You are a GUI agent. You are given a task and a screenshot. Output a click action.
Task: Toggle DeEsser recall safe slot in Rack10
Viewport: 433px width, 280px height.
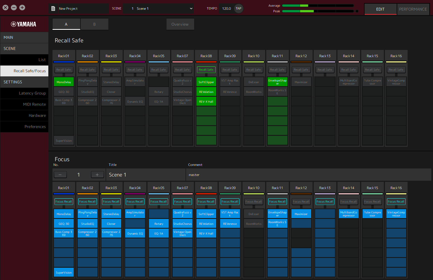(254, 82)
